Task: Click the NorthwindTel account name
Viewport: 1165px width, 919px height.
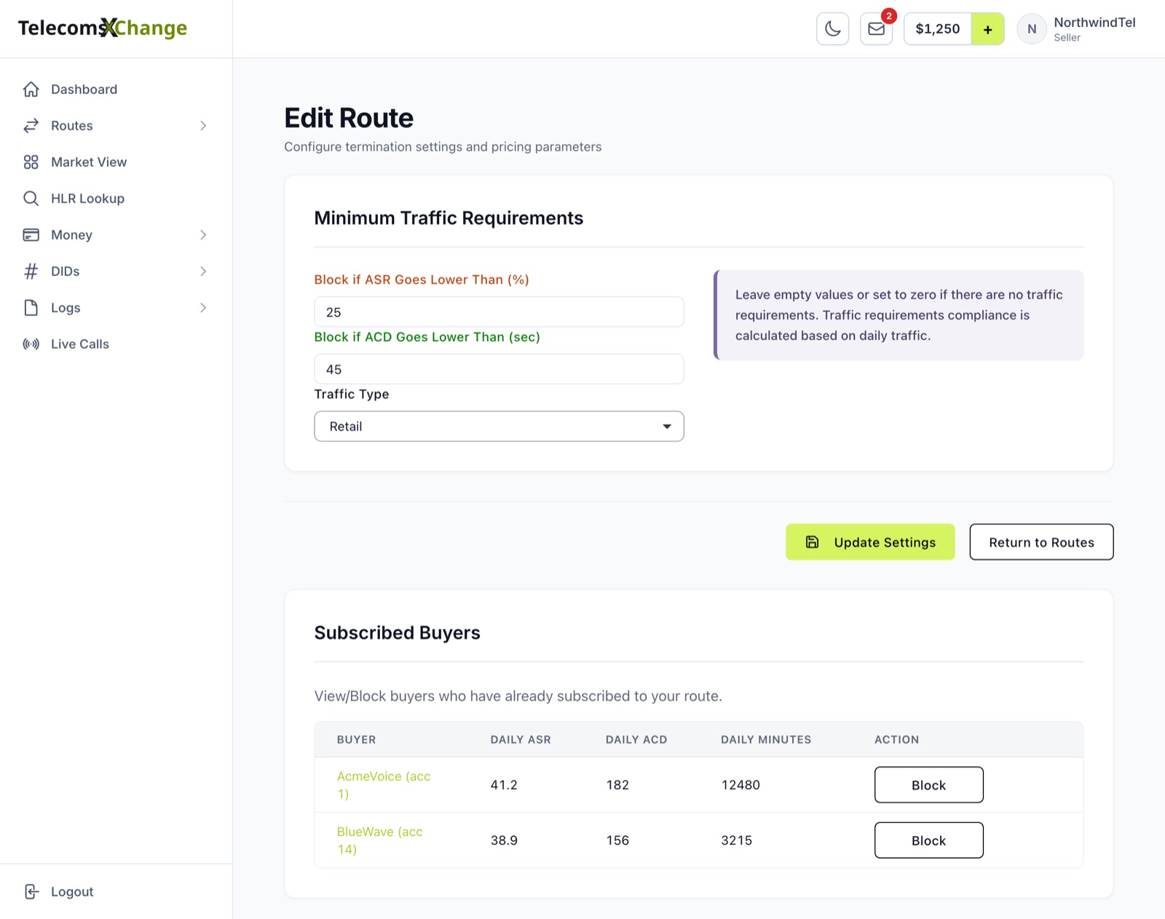Action: click(x=1094, y=23)
